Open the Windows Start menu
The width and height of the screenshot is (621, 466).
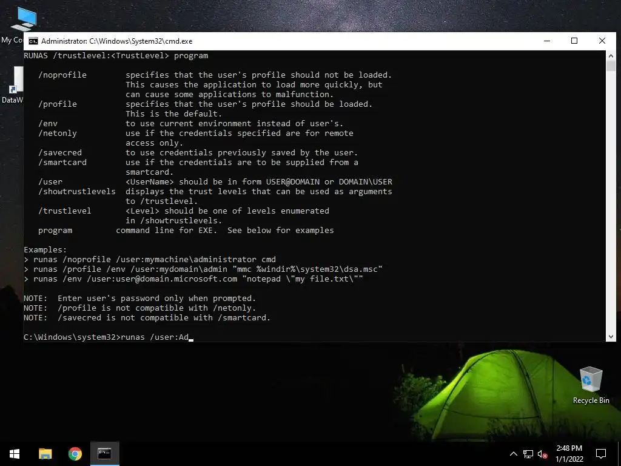tap(15, 454)
